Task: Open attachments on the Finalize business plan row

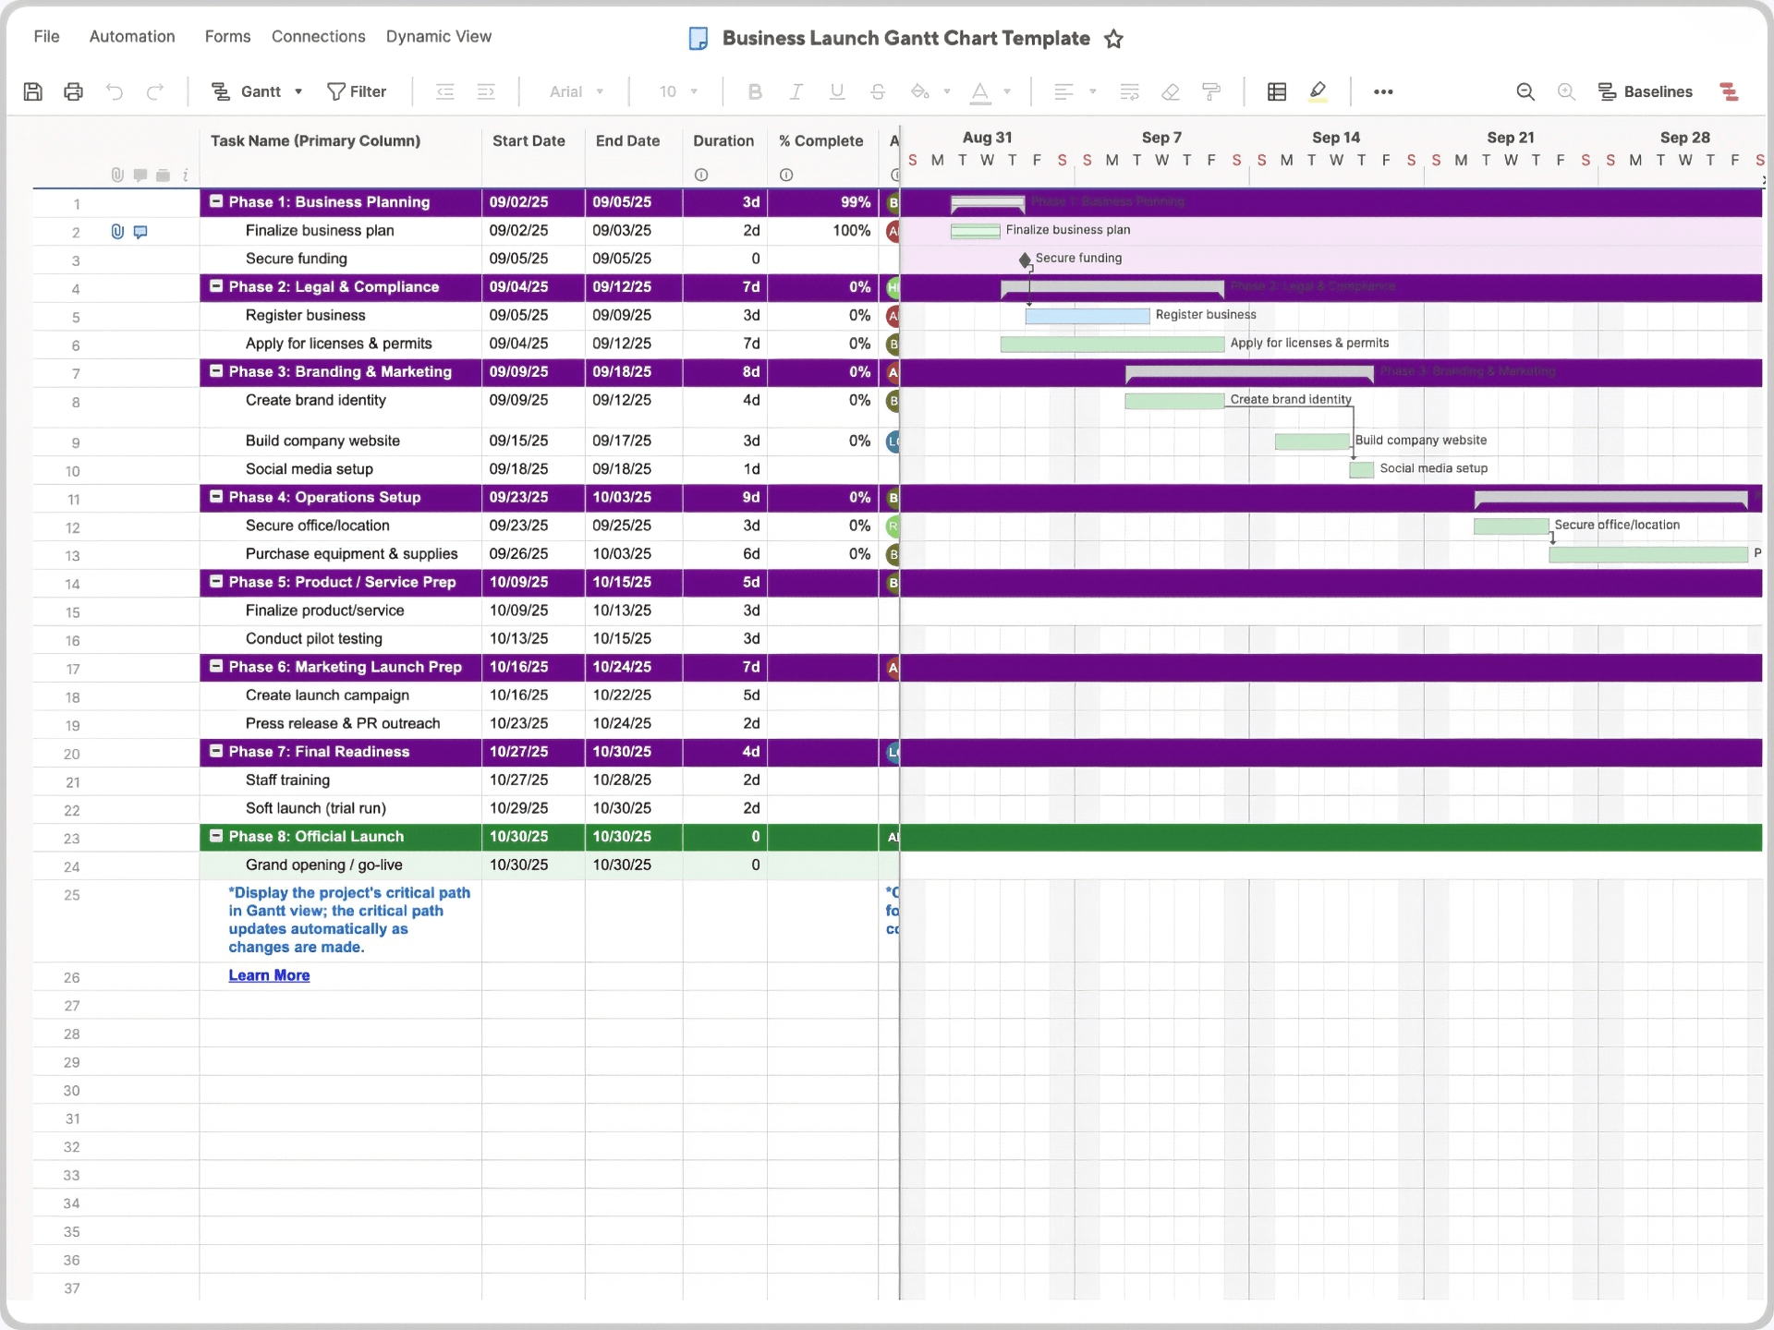Action: click(116, 232)
